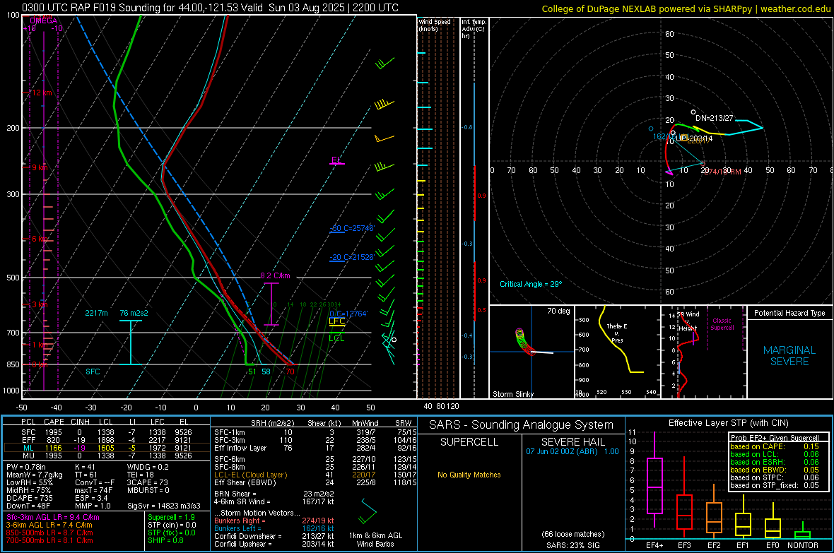Click the 'PW = 0.78in' value

pyautogui.click(x=26, y=467)
